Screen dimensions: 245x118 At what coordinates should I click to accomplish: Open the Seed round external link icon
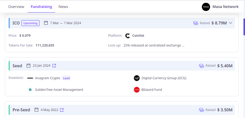[54, 66]
